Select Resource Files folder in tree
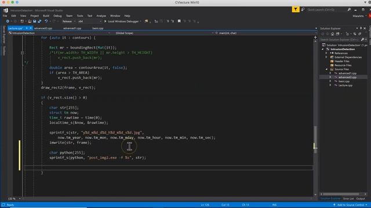371x208 pixels. [x=343, y=65]
